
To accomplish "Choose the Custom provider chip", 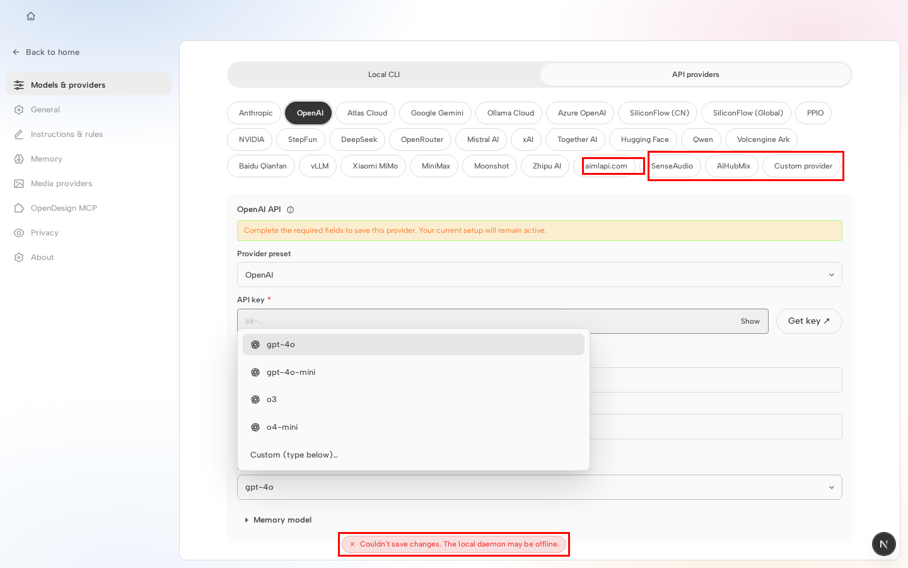I will click(802, 166).
